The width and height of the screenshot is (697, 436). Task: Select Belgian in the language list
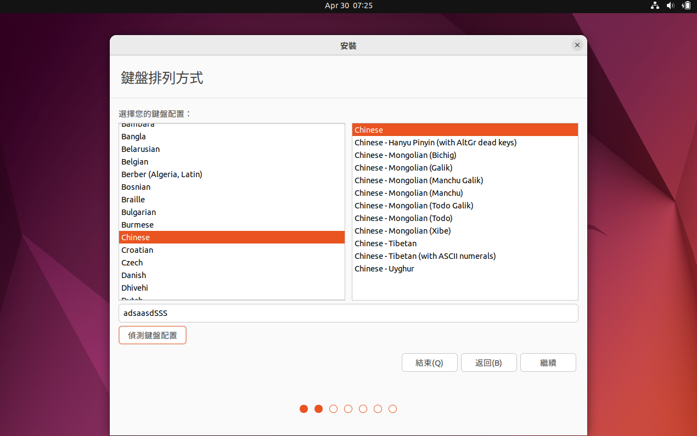232,162
